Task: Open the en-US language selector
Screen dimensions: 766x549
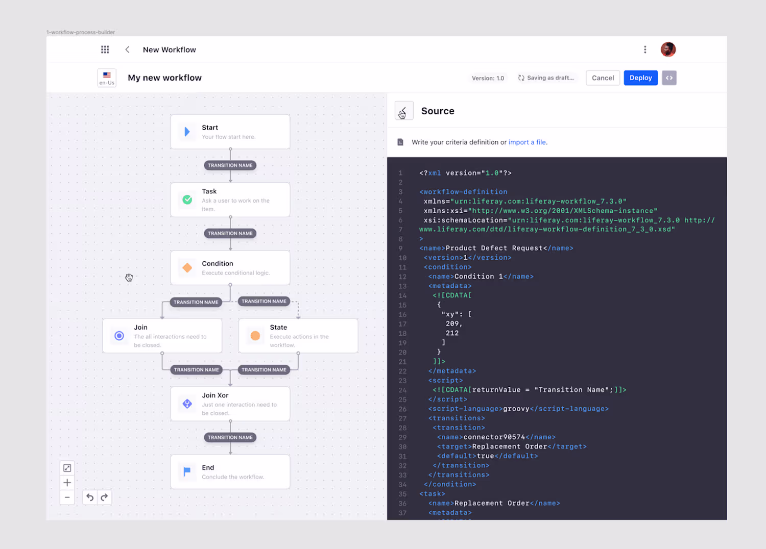Action: (x=107, y=78)
